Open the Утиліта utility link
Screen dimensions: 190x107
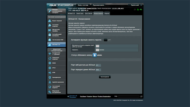click(x=89, y=96)
